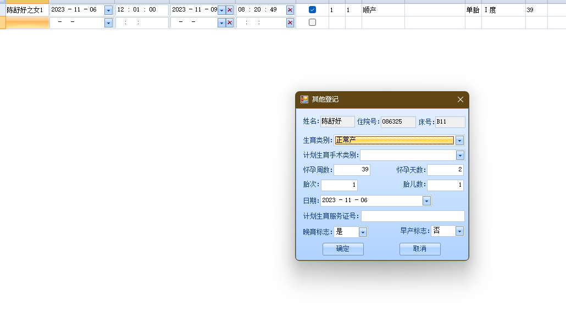Image resolution: width=566 pixels, height=323 pixels.
Task: Click red X beside second row's empty time field
Action: pyautogui.click(x=290, y=23)
